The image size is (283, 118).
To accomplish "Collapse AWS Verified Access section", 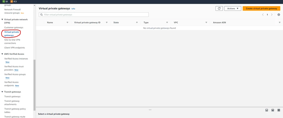I will (2, 54).
